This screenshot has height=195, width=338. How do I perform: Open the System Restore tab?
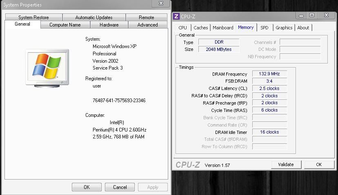[33, 18]
